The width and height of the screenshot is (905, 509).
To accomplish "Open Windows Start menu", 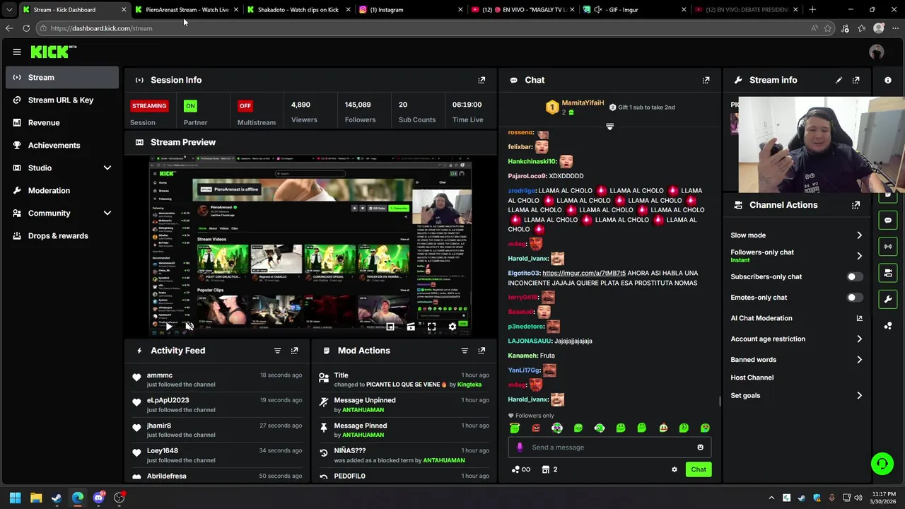I will tap(15, 498).
